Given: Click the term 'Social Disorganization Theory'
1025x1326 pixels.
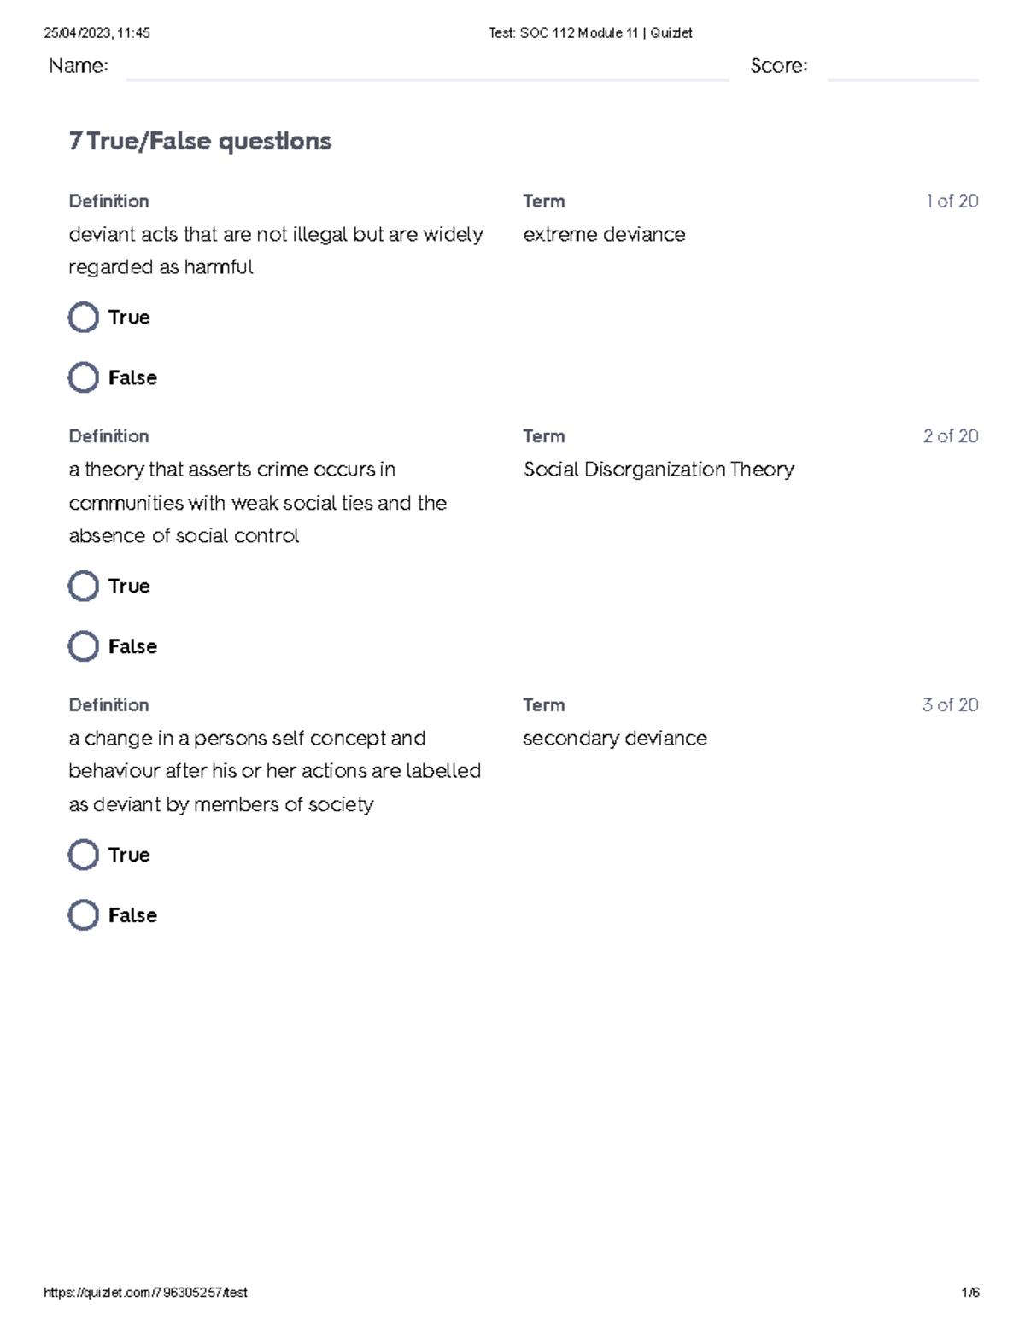Looking at the screenshot, I should 659,470.
